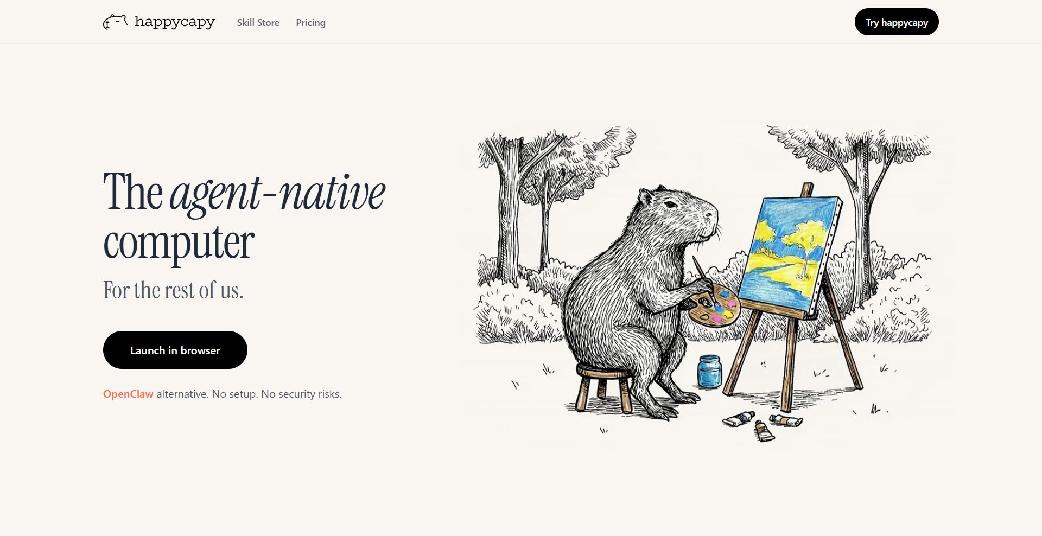Image resolution: width=1042 pixels, height=536 pixels.
Task: Click the paint palette held by capybara
Action: [x=711, y=308]
